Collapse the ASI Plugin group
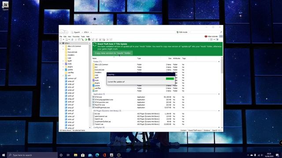This screenshot has height=158, width=282. click(x=219, y=111)
